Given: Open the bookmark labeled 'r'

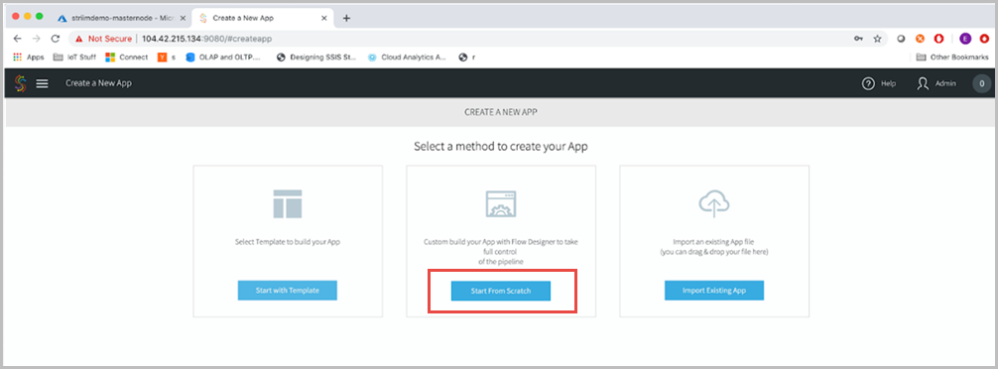Looking at the screenshot, I should (466, 58).
